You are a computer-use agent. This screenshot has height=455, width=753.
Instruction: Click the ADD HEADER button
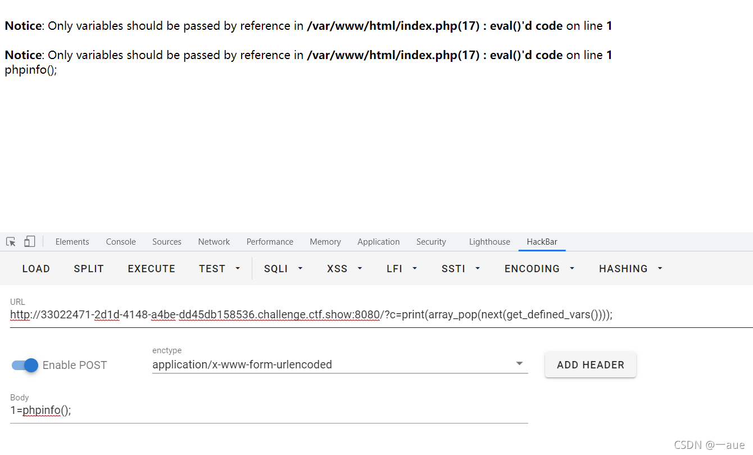(x=591, y=365)
